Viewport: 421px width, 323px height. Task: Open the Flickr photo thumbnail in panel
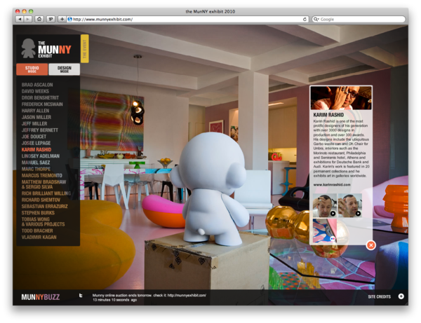point(325,231)
